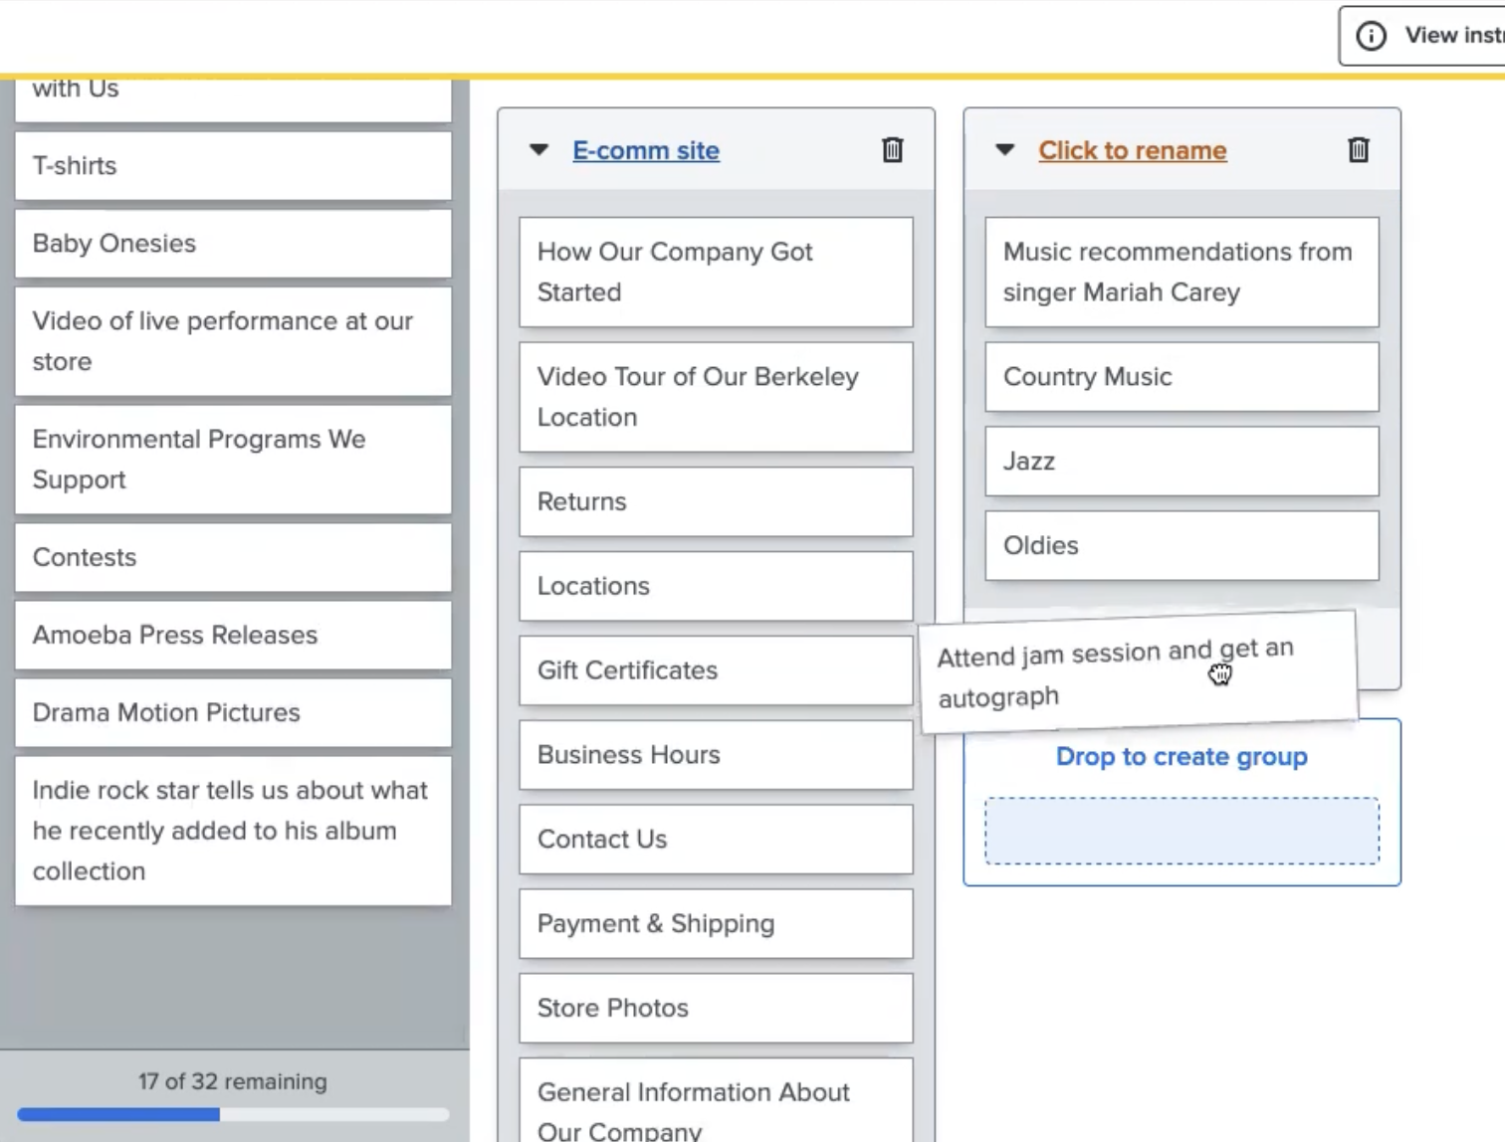Click the Gift Certificates card
The image size is (1505, 1142).
tap(716, 670)
